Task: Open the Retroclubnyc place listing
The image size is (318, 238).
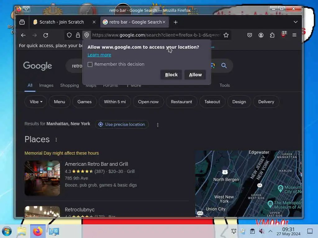Action: pos(79,210)
